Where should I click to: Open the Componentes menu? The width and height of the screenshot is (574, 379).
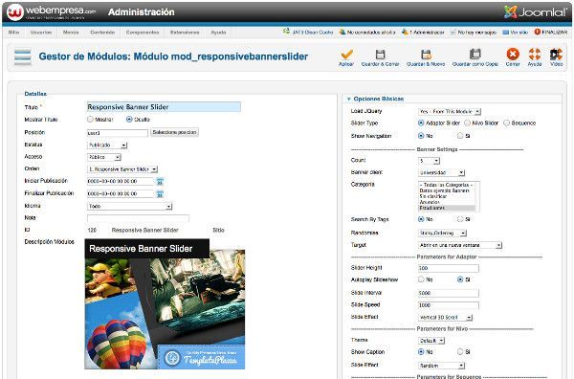coord(143,33)
